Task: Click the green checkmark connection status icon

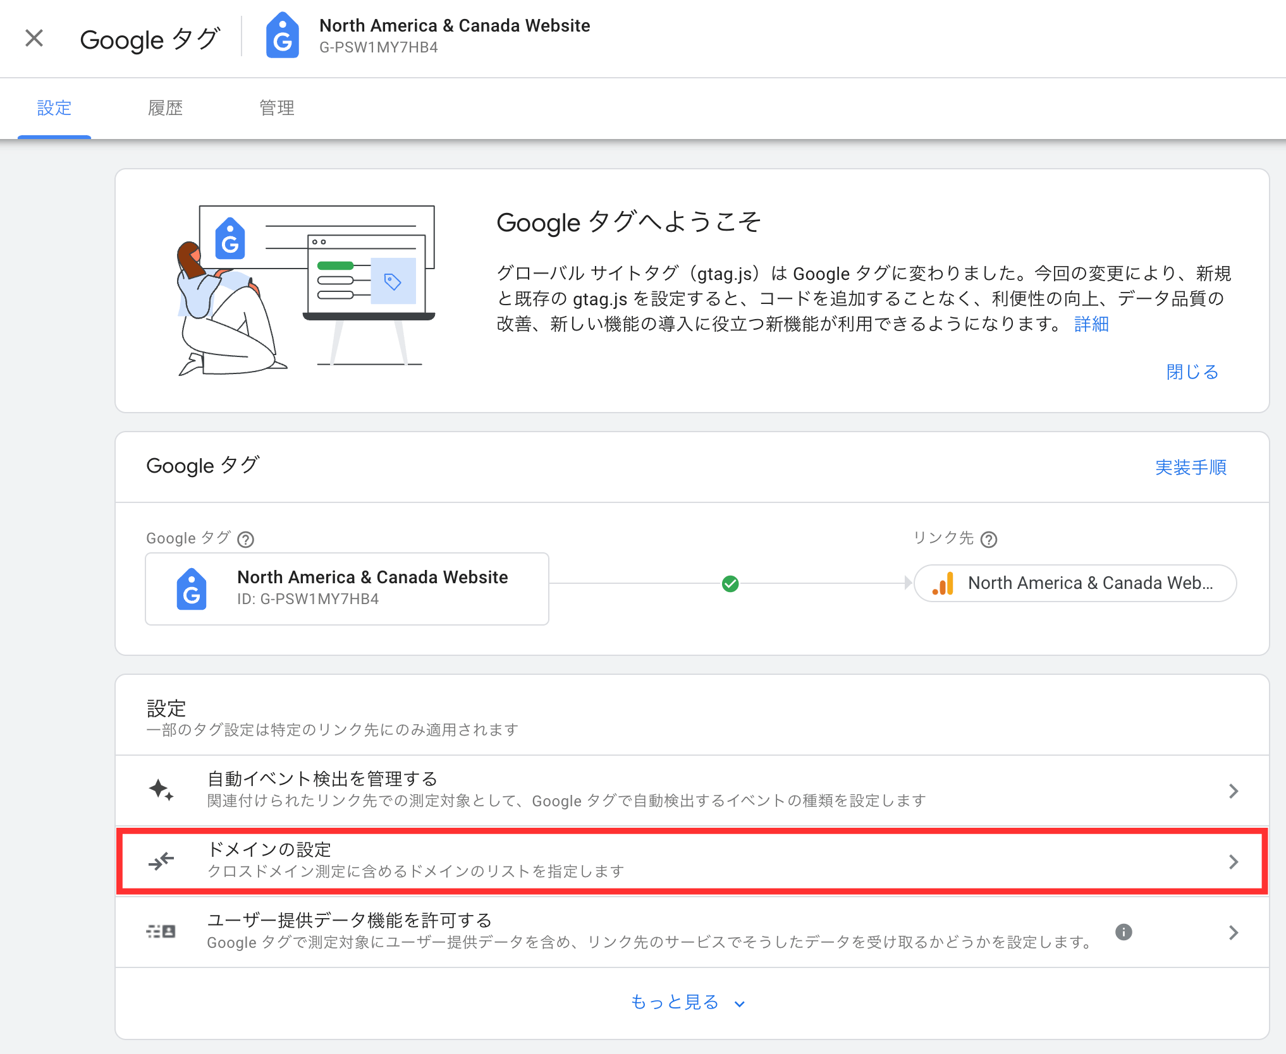Action: pos(730,583)
